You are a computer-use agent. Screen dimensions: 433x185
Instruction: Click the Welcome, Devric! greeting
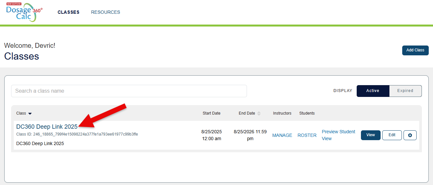point(30,46)
